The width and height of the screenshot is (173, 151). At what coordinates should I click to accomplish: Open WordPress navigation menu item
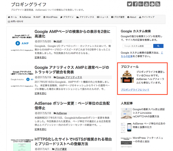(50, 17)
